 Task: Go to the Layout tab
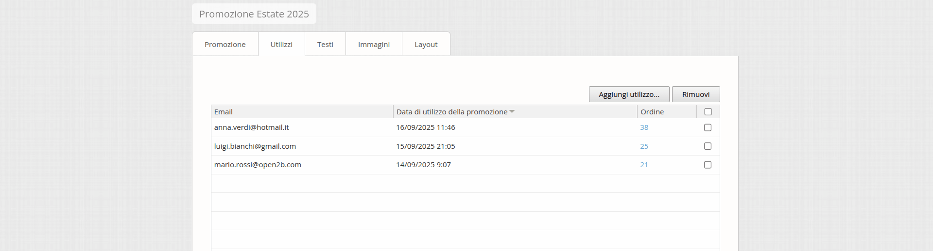click(x=426, y=45)
